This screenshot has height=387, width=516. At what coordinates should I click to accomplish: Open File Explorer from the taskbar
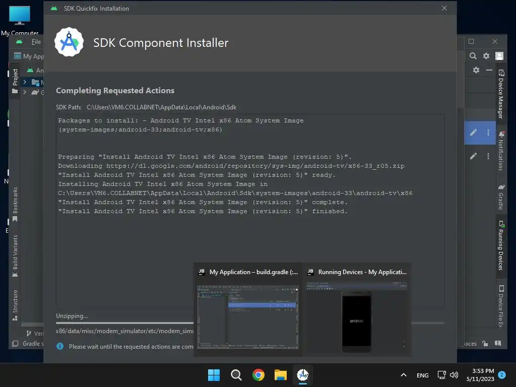[x=281, y=375]
